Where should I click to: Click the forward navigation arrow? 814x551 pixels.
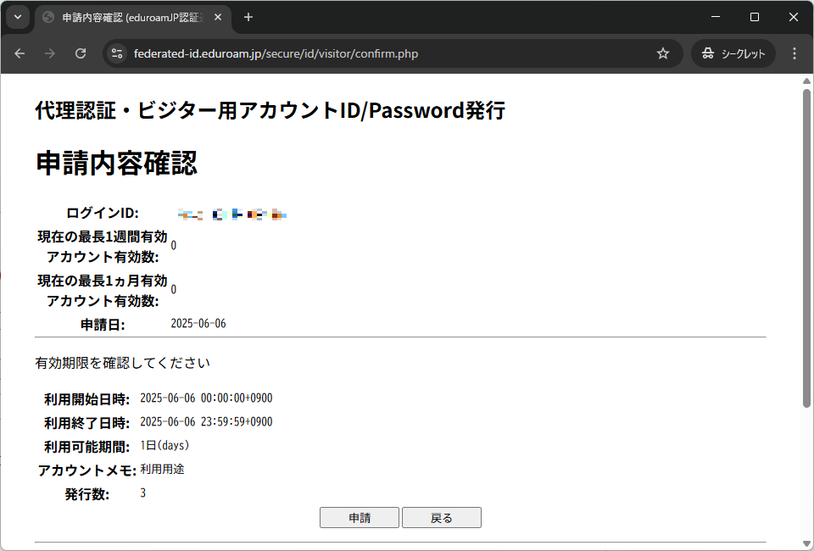tap(50, 53)
